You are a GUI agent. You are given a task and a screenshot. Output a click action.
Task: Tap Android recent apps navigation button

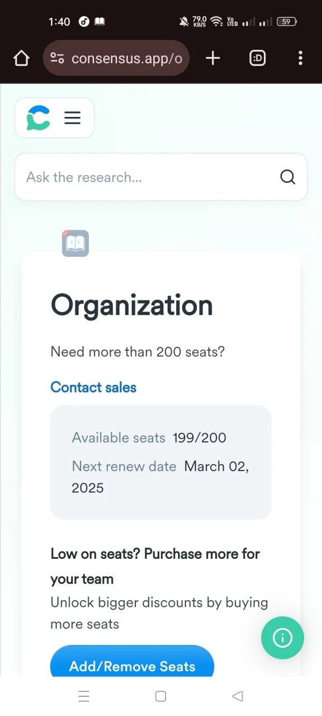84,696
